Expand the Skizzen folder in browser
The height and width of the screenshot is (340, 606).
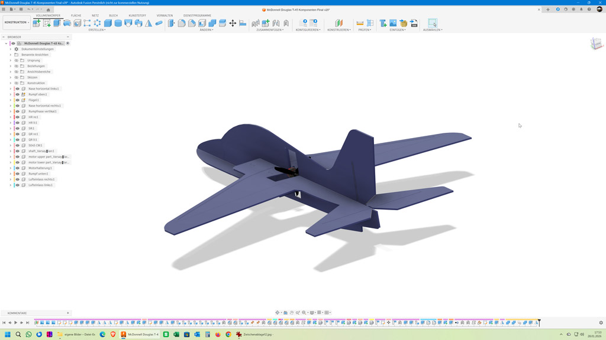coord(11,77)
